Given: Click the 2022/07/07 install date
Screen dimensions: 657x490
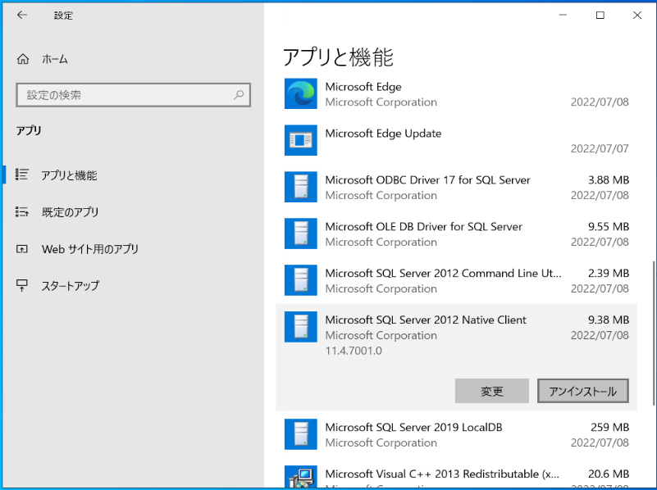Looking at the screenshot, I should pos(600,148).
